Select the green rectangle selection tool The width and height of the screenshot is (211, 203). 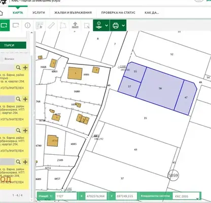click(x=4, y=25)
